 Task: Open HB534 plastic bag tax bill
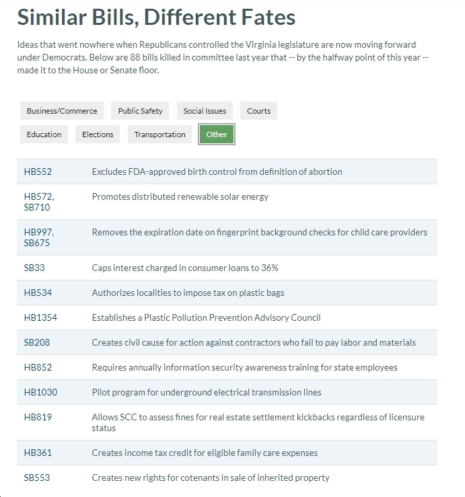tap(38, 293)
